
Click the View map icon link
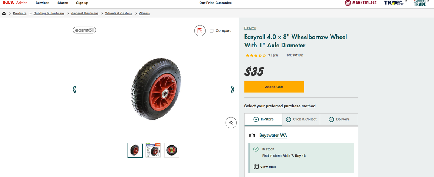(x=256, y=167)
